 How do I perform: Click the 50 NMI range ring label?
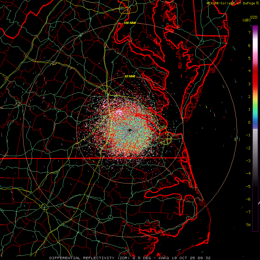click(130, 76)
